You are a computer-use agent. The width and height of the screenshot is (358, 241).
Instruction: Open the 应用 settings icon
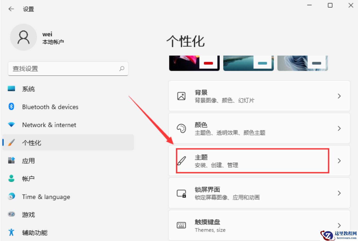click(11, 161)
